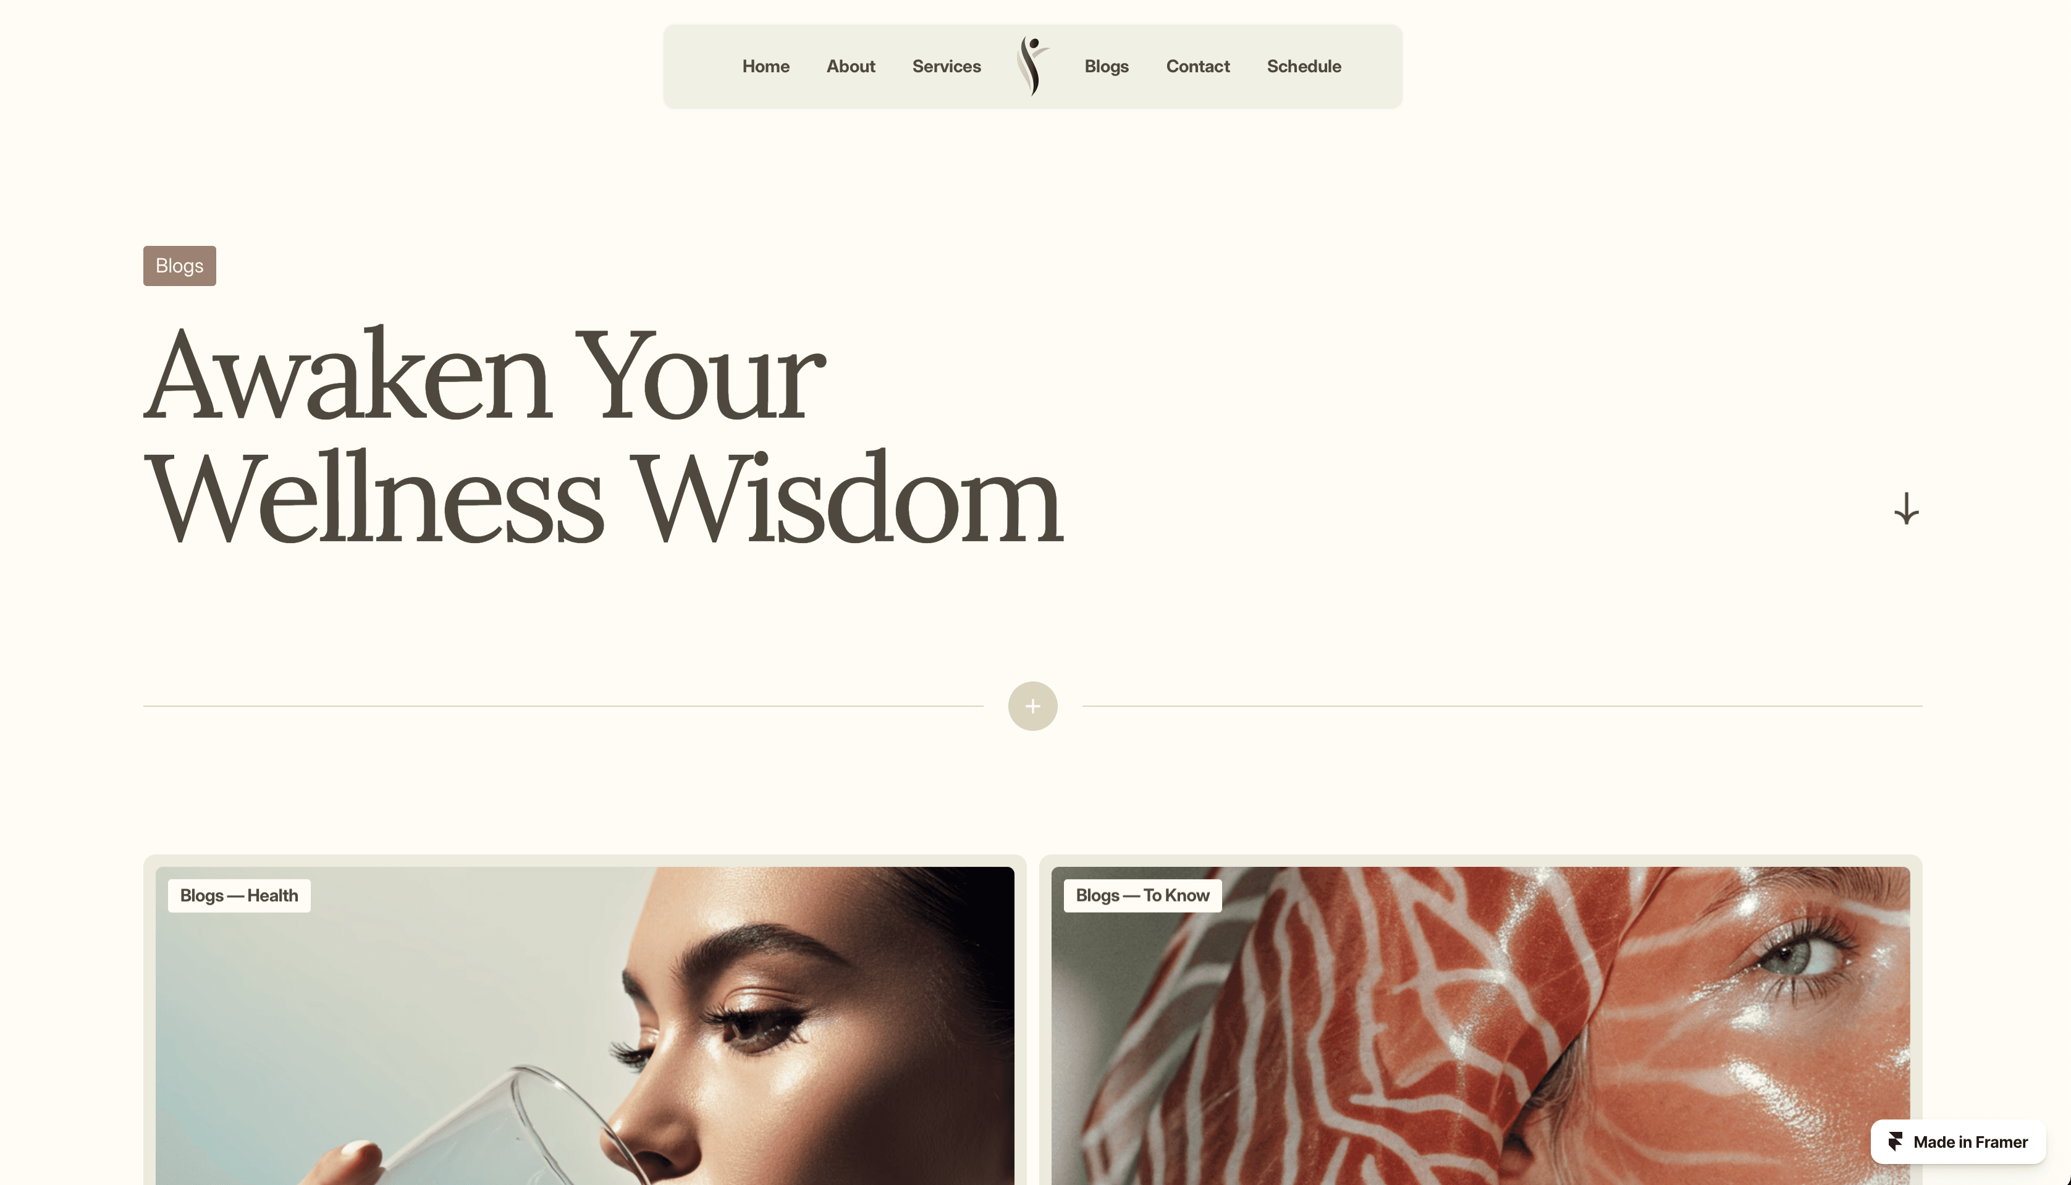Click the divider line left of plus
Viewport: 2071px width, 1185px height.
[x=563, y=706]
